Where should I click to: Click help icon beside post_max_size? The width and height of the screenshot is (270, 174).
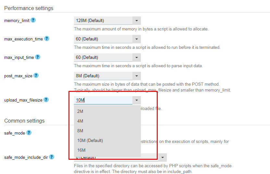point(36,75)
